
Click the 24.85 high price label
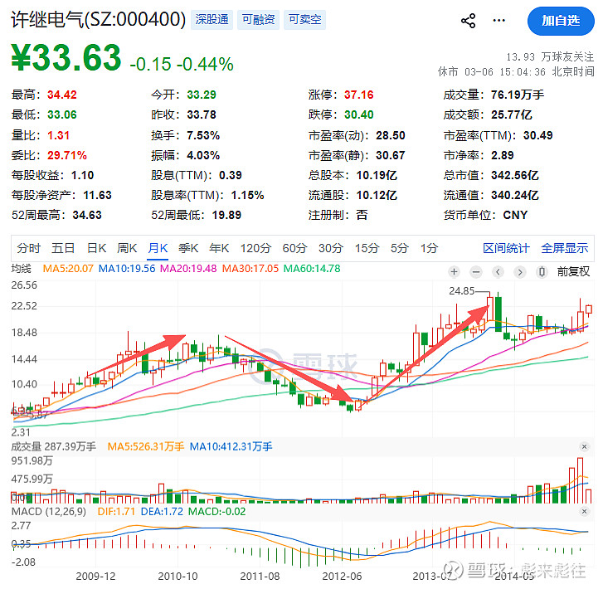click(462, 291)
